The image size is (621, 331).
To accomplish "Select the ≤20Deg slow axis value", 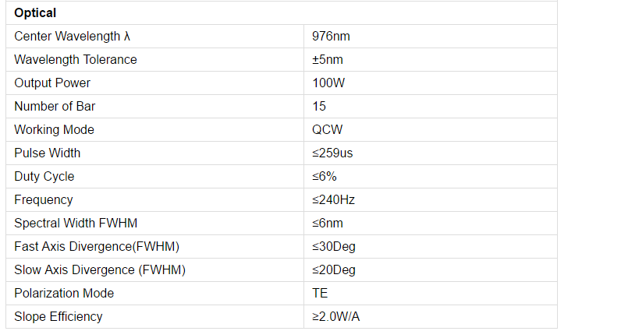I will tap(333, 270).
